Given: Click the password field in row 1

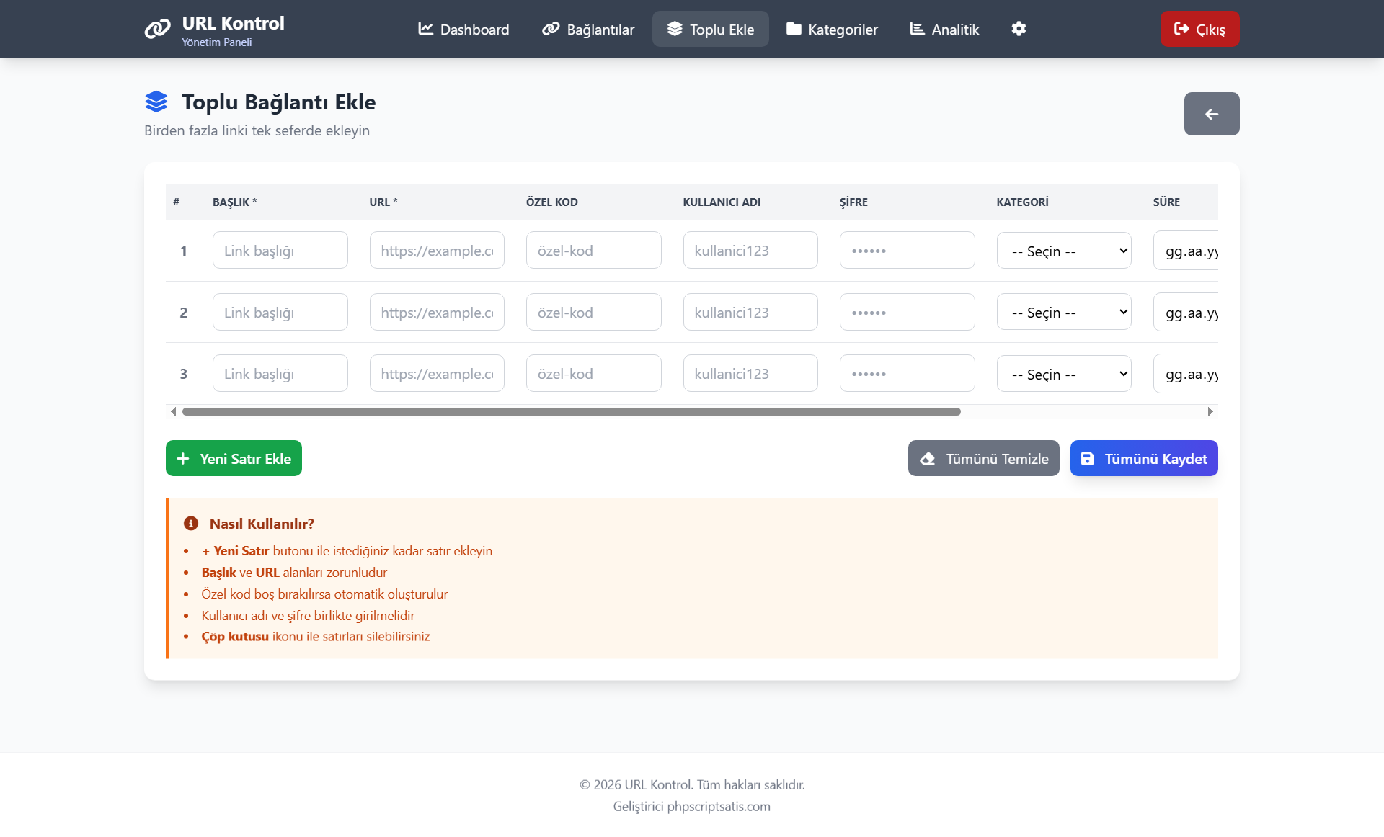Looking at the screenshot, I should (x=907, y=250).
